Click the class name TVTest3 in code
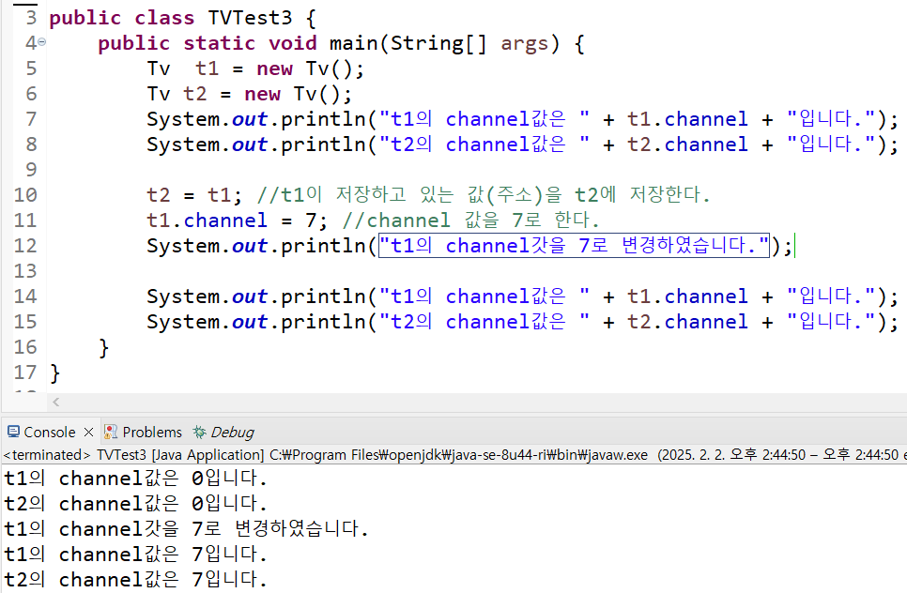The height and width of the screenshot is (593, 907). point(250,18)
